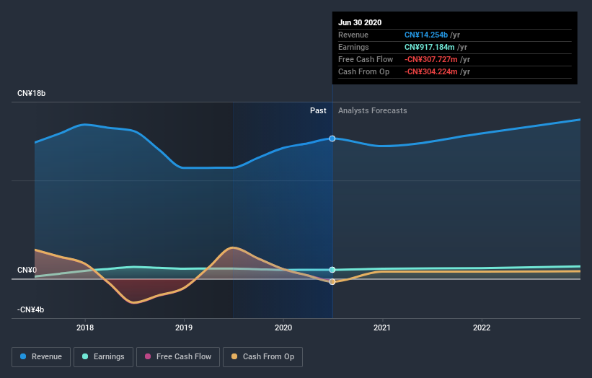Click the -CN¥307.727m free cash flow value

[430, 59]
